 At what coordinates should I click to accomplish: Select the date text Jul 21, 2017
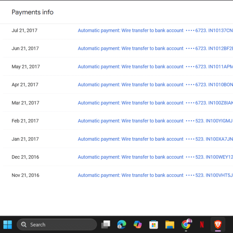24,30
